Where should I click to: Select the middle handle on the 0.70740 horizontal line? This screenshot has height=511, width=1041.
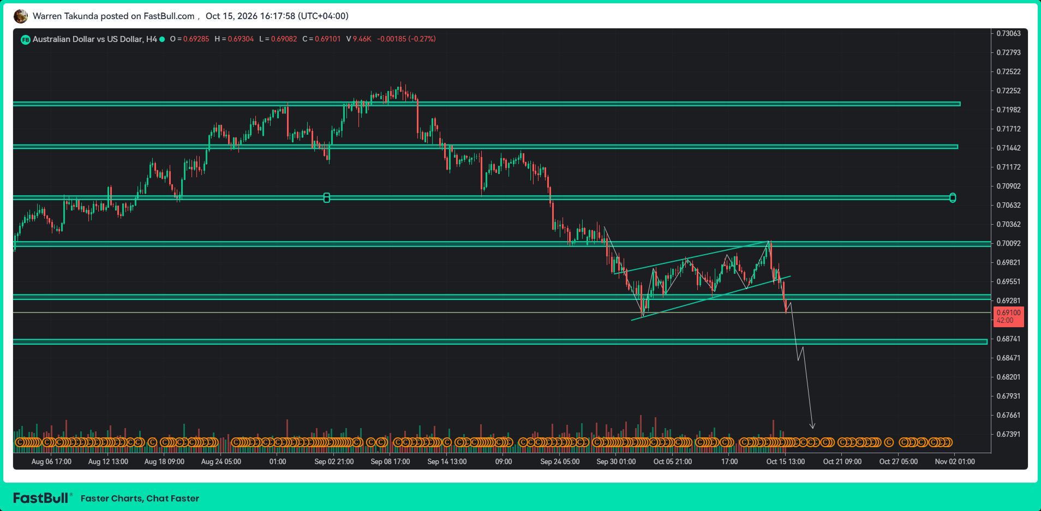click(327, 197)
